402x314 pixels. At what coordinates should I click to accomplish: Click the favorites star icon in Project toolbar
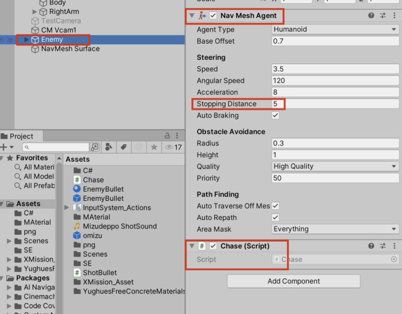153,148
